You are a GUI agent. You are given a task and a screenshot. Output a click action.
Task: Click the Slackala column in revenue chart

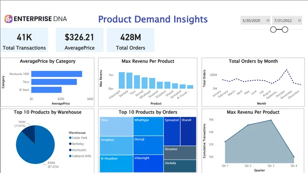129,81
